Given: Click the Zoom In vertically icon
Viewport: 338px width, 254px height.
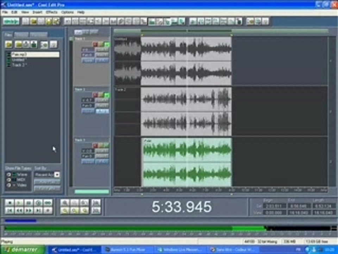Looking at the screenshot, I should [96, 203].
